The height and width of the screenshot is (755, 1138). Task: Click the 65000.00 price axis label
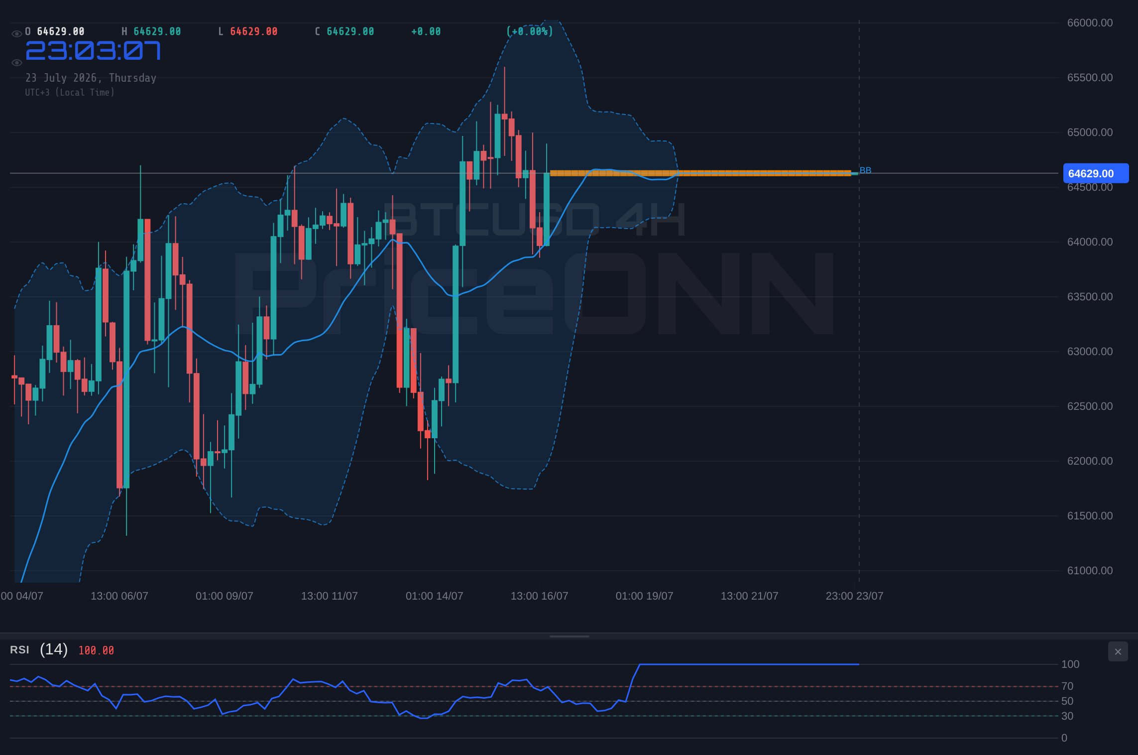(x=1090, y=132)
